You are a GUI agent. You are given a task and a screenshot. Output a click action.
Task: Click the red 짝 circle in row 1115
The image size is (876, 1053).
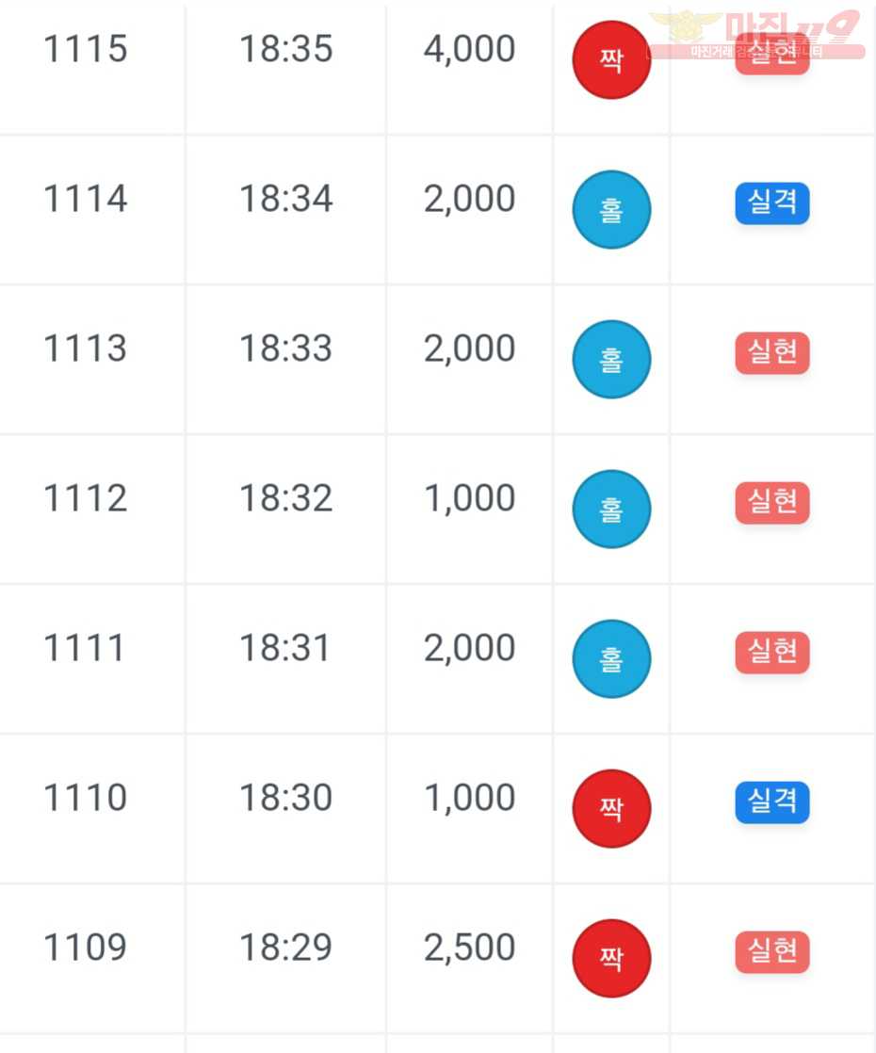611,59
